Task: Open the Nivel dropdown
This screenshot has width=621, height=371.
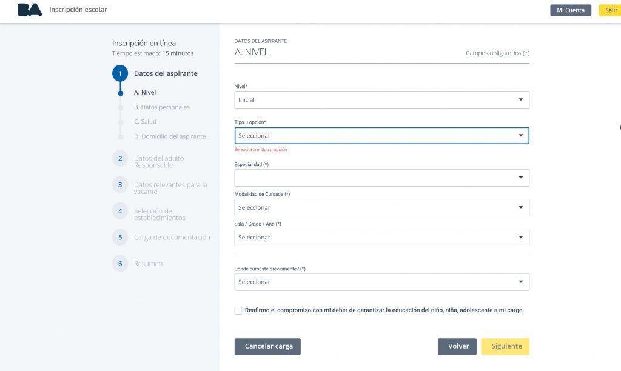Action: point(381,99)
